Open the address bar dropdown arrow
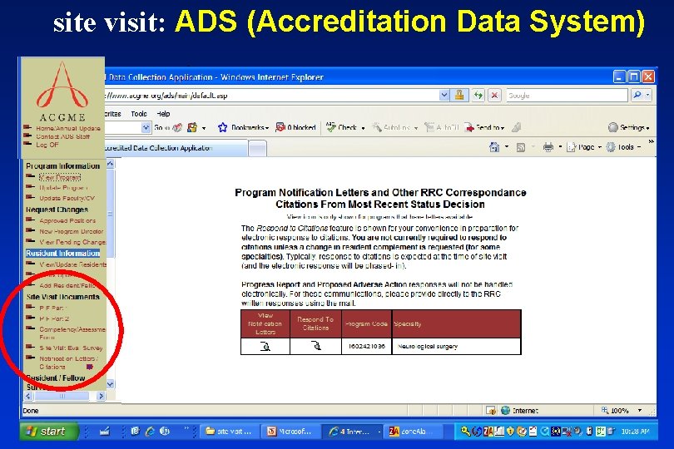This screenshot has height=449, width=674. click(444, 95)
